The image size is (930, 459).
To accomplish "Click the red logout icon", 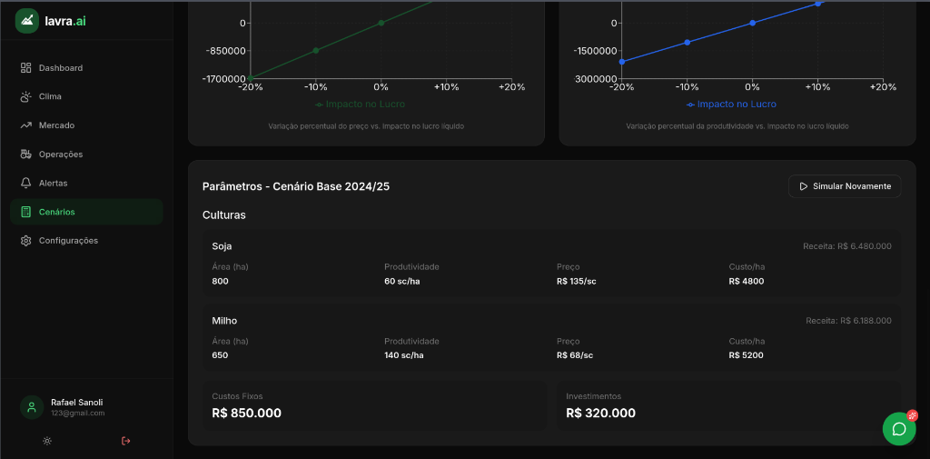I will click(125, 441).
